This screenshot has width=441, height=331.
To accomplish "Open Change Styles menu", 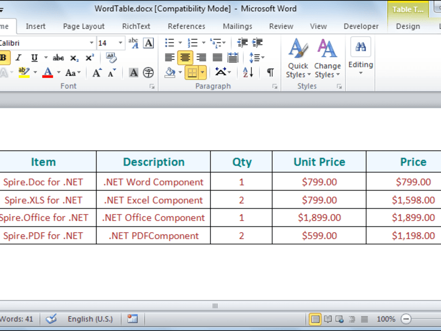I will click(327, 58).
